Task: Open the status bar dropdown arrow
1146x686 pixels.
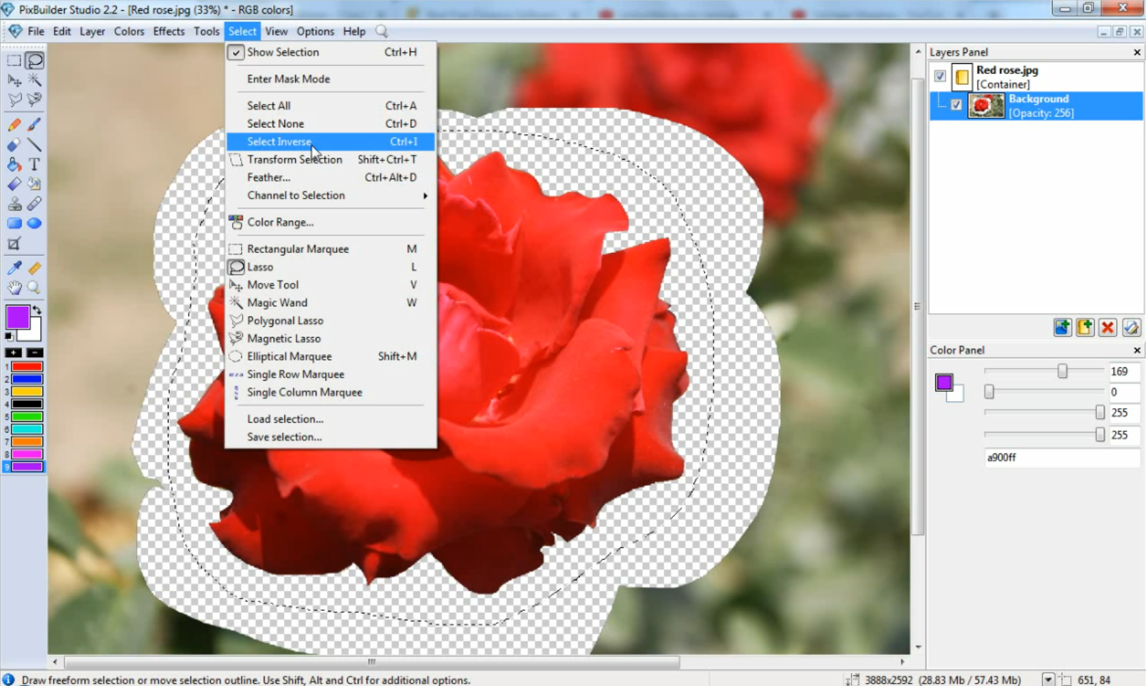Action: [x=1048, y=680]
